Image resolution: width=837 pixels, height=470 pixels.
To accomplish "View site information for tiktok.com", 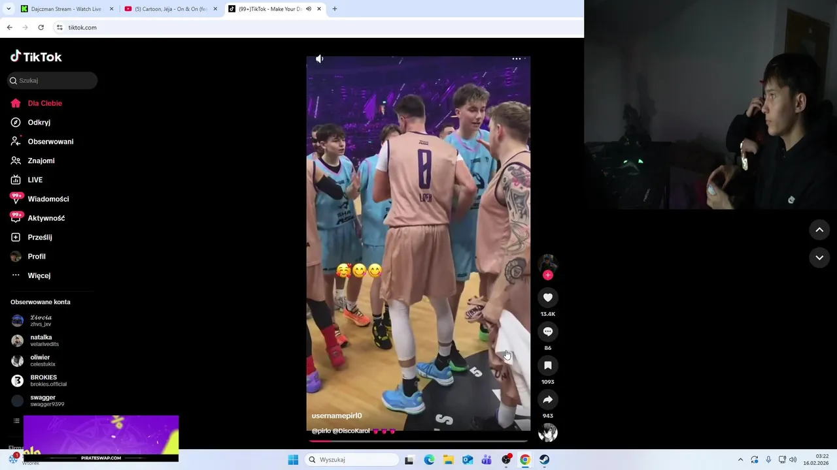I will coord(60,27).
